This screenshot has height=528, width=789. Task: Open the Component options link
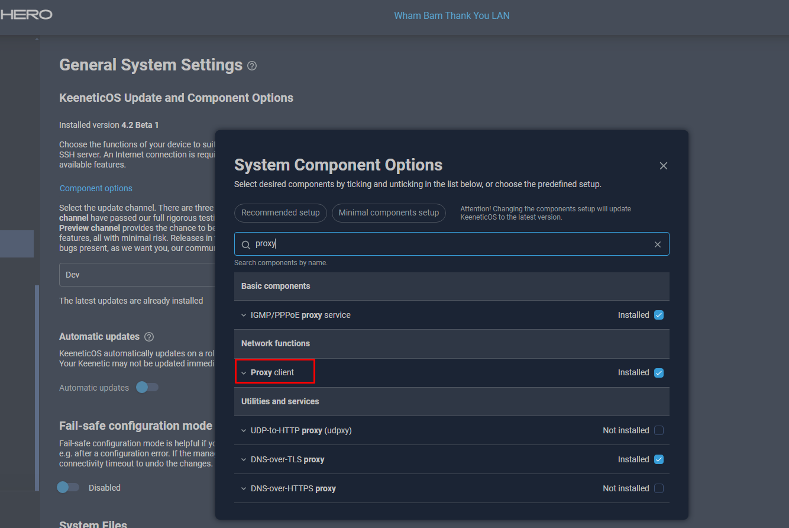pyautogui.click(x=96, y=188)
